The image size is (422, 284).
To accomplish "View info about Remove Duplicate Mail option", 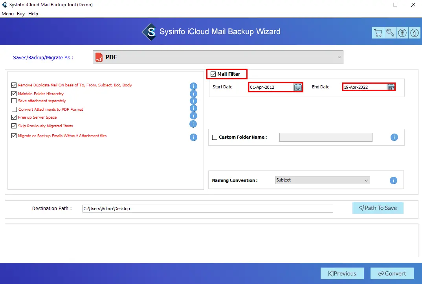I will coord(193,86).
